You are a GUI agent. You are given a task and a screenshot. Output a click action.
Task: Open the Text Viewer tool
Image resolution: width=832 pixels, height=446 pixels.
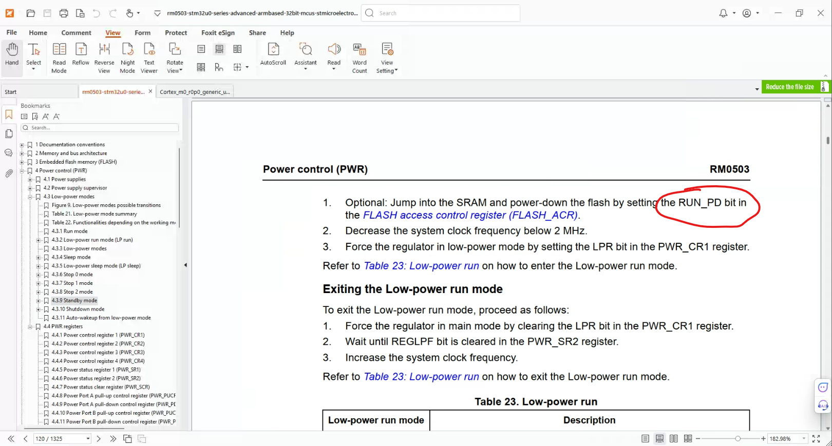click(149, 57)
